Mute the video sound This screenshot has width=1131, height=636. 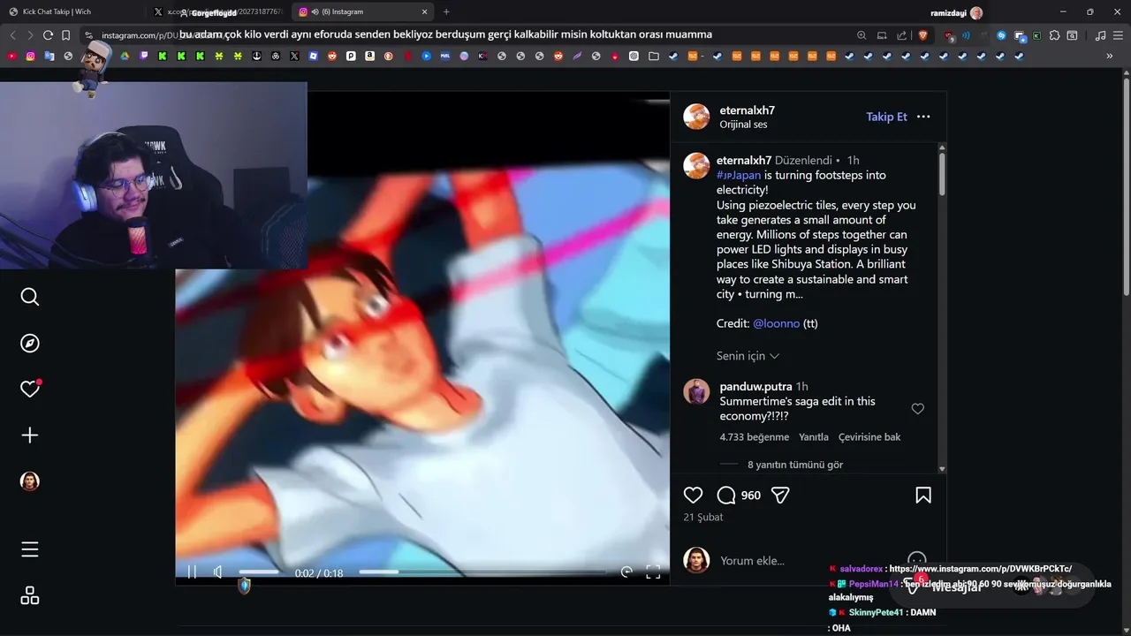point(218,572)
